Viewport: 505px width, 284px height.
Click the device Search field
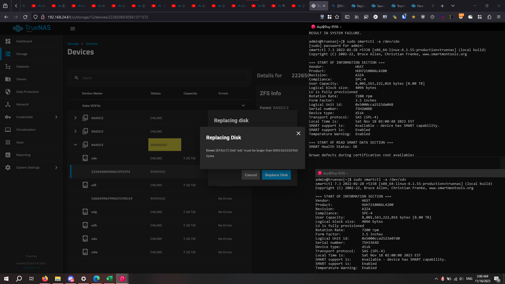[159, 78]
